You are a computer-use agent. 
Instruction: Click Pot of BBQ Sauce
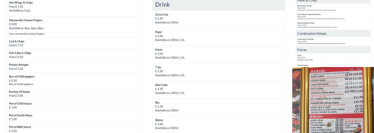click(20, 127)
